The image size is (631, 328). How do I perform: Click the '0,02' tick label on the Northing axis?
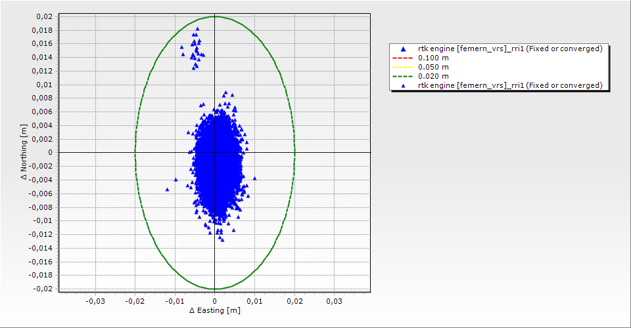point(44,16)
